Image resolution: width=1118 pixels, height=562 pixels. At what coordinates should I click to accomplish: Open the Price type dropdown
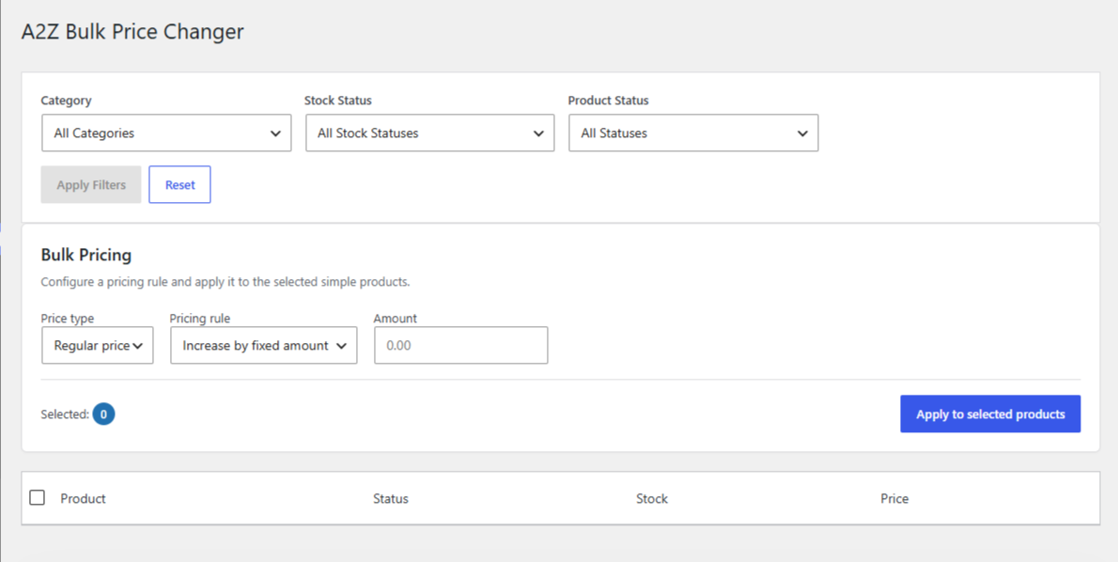(98, 345)
